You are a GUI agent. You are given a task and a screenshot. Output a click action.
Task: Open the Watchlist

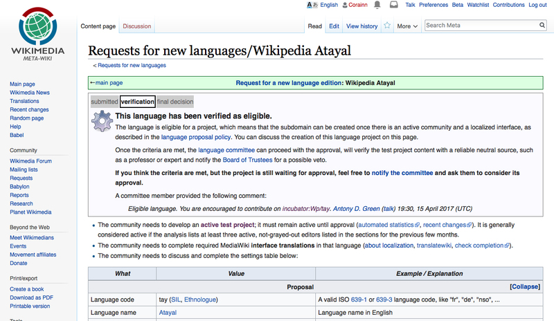pos(478,5)
